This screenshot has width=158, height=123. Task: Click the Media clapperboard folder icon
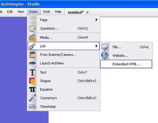click(x=32, y=38)
